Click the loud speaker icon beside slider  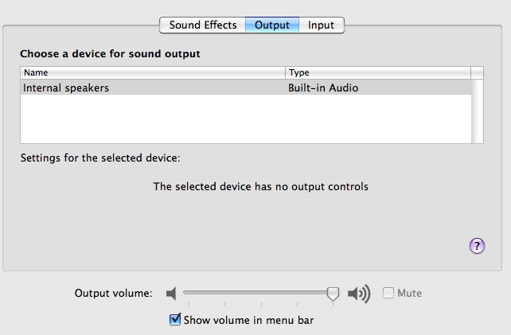(x=360, y=294)
